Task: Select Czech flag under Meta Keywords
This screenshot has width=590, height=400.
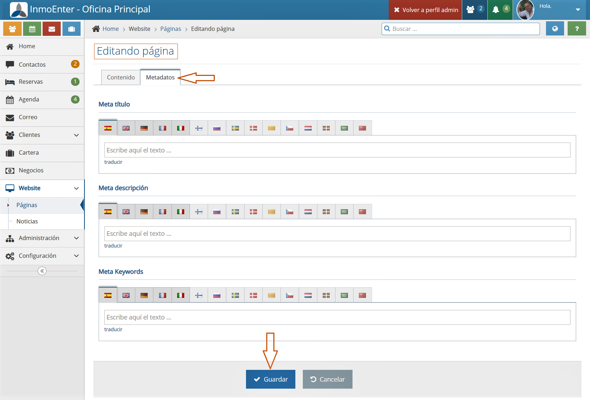Action: (290, 295)
